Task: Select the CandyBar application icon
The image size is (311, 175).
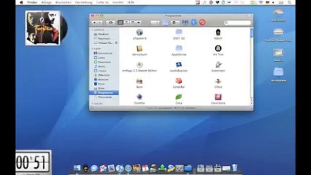Action: pyautogui.click(x=179, y=81)
